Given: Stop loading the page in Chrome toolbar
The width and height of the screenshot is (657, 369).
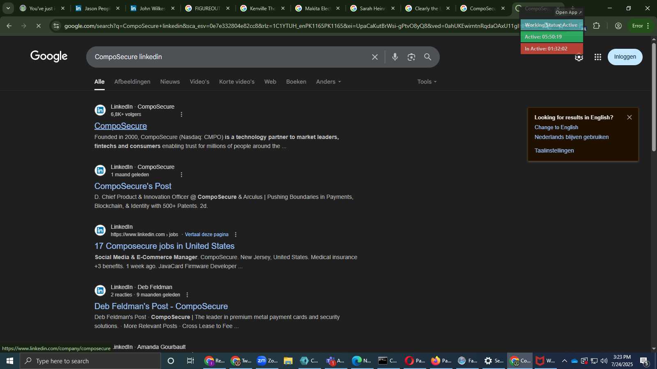Looking at the screenshot, I should (39, 26).
